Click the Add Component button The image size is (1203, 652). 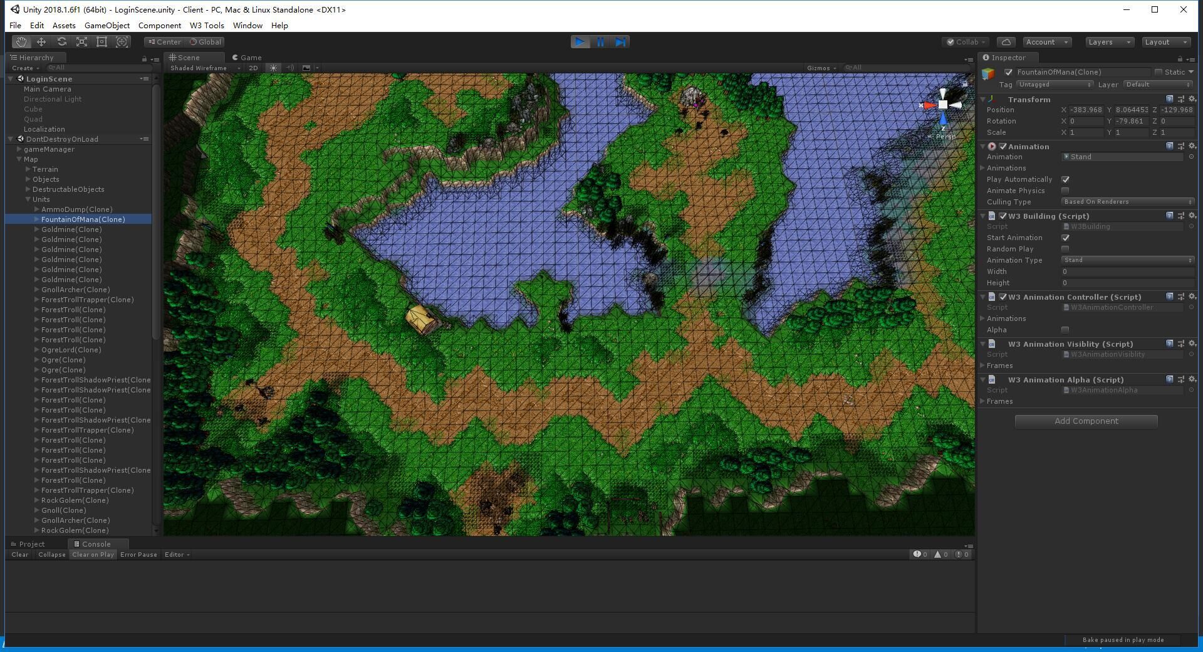point(1086,421)
